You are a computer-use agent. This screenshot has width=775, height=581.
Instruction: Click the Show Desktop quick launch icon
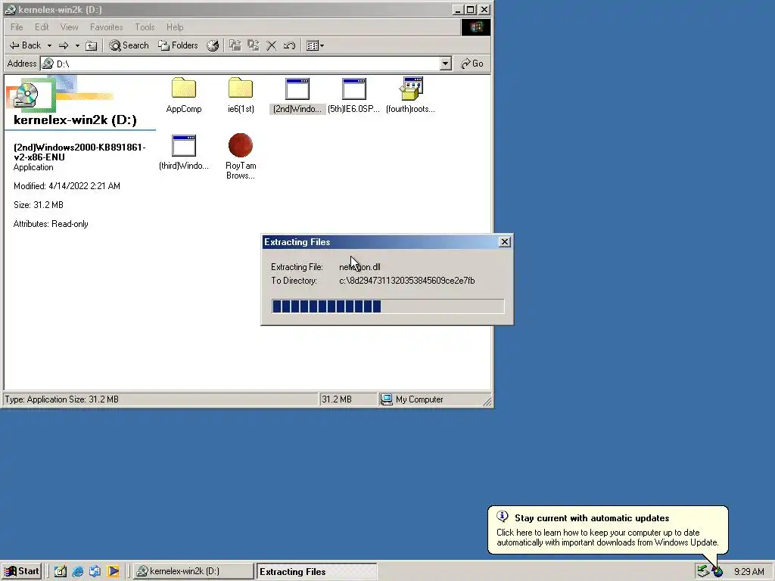[x=61, y=572]
